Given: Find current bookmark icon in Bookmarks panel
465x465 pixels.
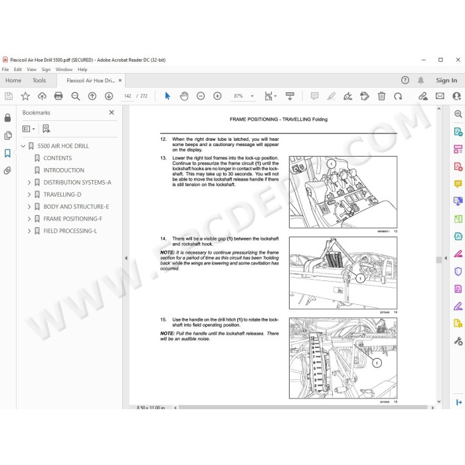Looking at the screenshot, I should (x=46, y=129).
